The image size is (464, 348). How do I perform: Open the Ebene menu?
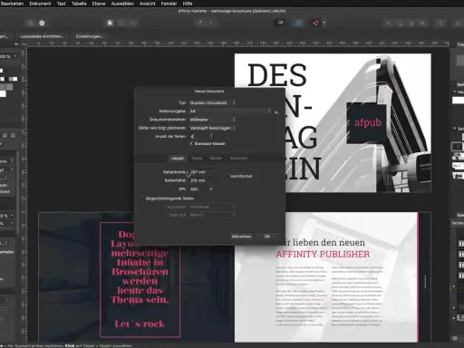point(99,4)
